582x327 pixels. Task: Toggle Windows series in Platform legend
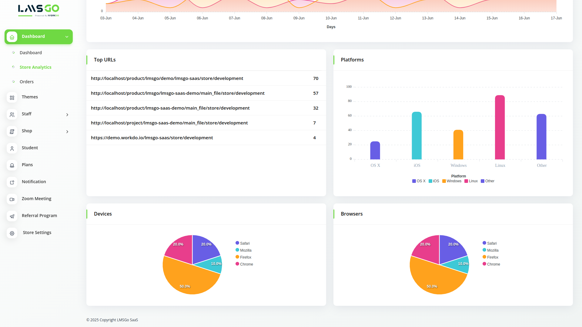[452, 181]
